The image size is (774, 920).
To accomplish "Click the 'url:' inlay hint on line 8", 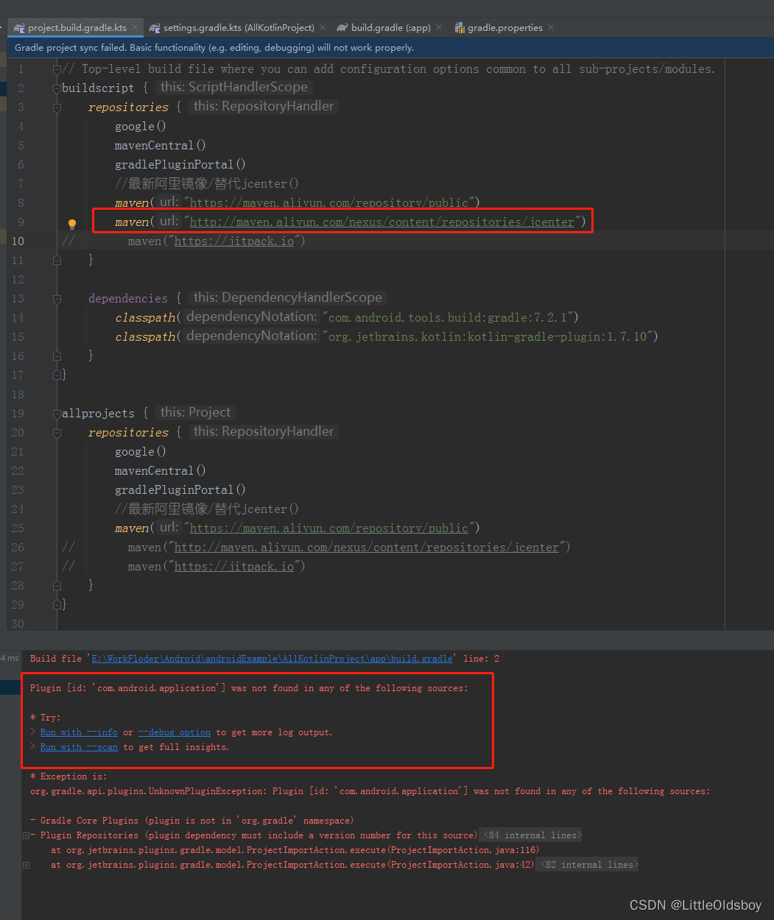I will tap(169, 202).
